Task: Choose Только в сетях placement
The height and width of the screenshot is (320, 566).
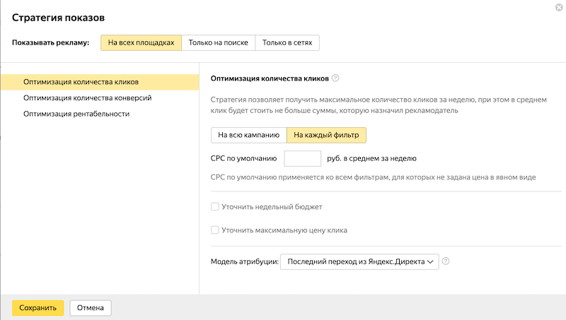Action: click(x=287, y=43)
